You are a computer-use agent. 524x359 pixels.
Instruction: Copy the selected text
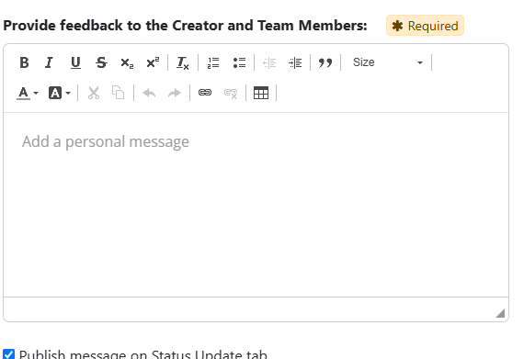(x=119, y=93)
